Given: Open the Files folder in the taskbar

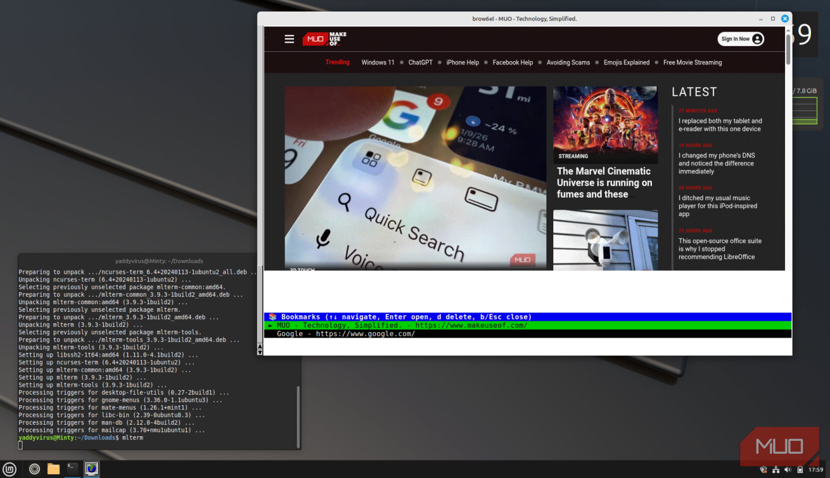Looking at the screenshot, I should [53, 469].
